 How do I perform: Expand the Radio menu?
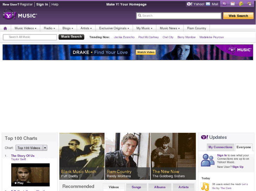tap(49, 28)
